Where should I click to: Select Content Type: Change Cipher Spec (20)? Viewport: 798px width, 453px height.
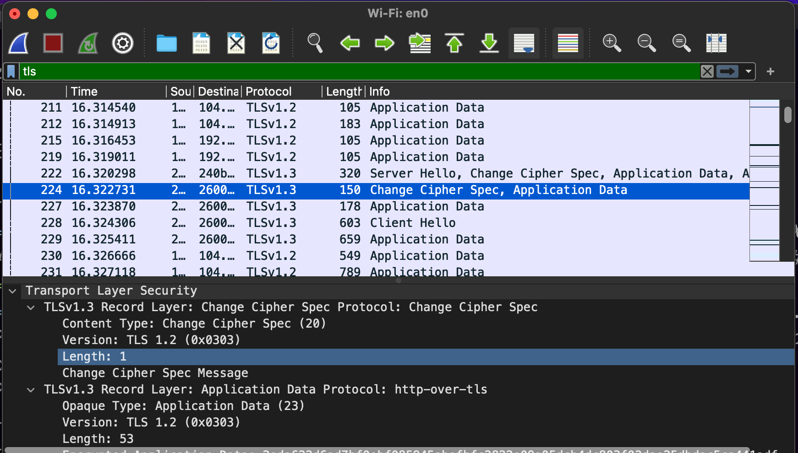pyautogui.click(x=194, y=324)
